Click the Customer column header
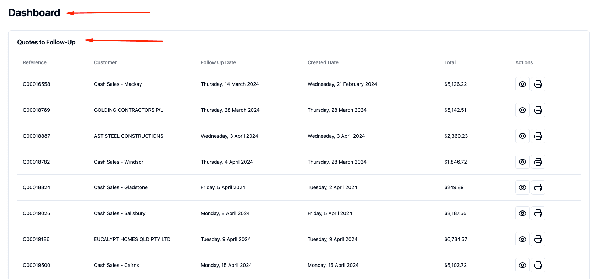Image resolution: width=593 pixels, height=279 pixels. click(x=105, y=62)
